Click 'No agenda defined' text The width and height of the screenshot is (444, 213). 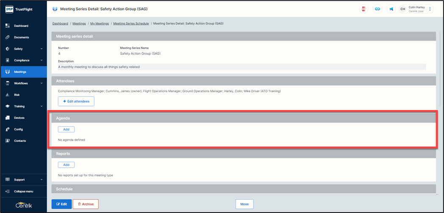tap(72, 140)
